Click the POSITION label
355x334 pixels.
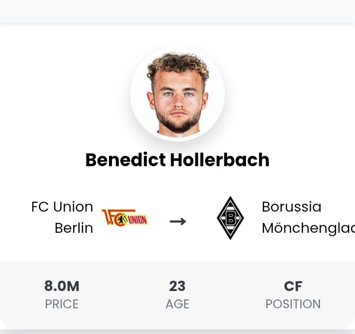click(293, 304)
